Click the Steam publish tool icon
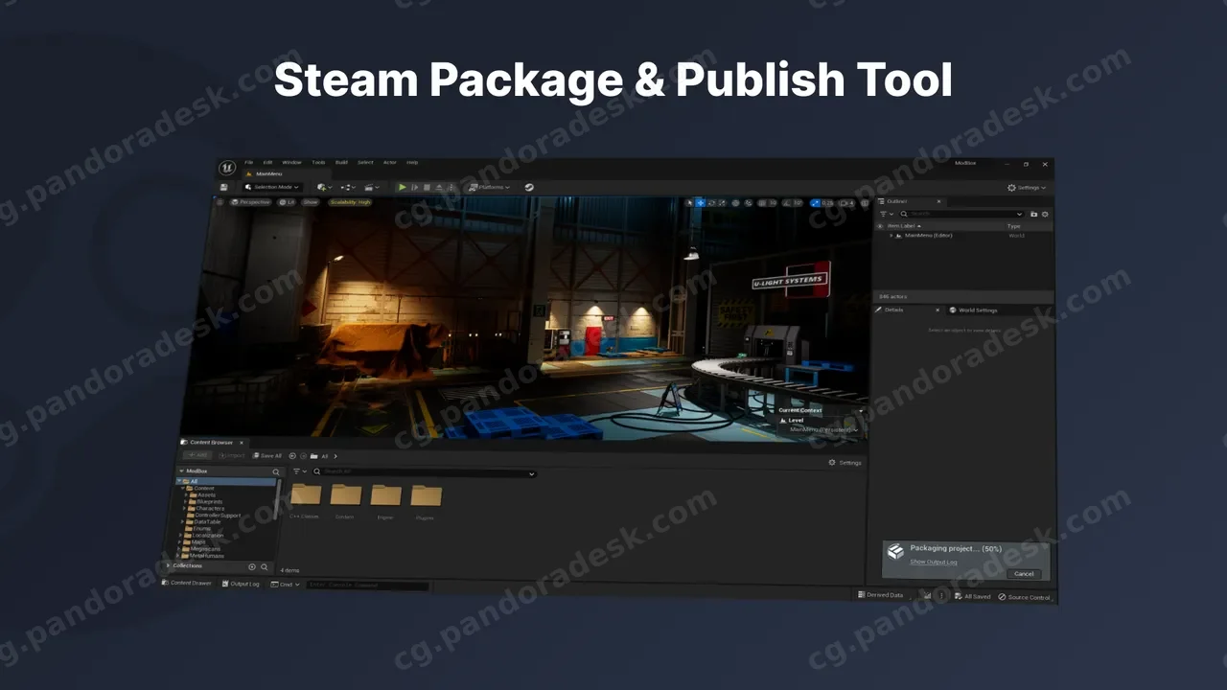Image resolution: width=1227 pixels, height=690 pixels. pyautogui.click(x=529, y=187)
